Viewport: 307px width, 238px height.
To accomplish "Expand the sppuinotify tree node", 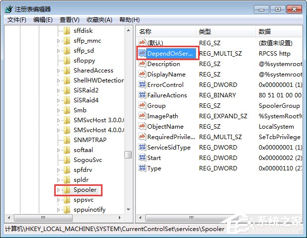I will pyautogui.click(x=58, y=210).
